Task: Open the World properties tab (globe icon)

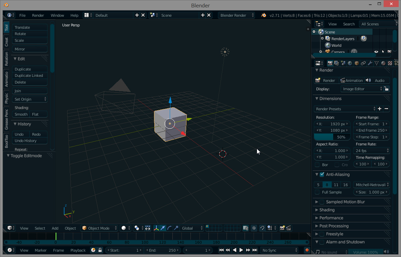Action: pyautogui.click(x=350, y=63)
